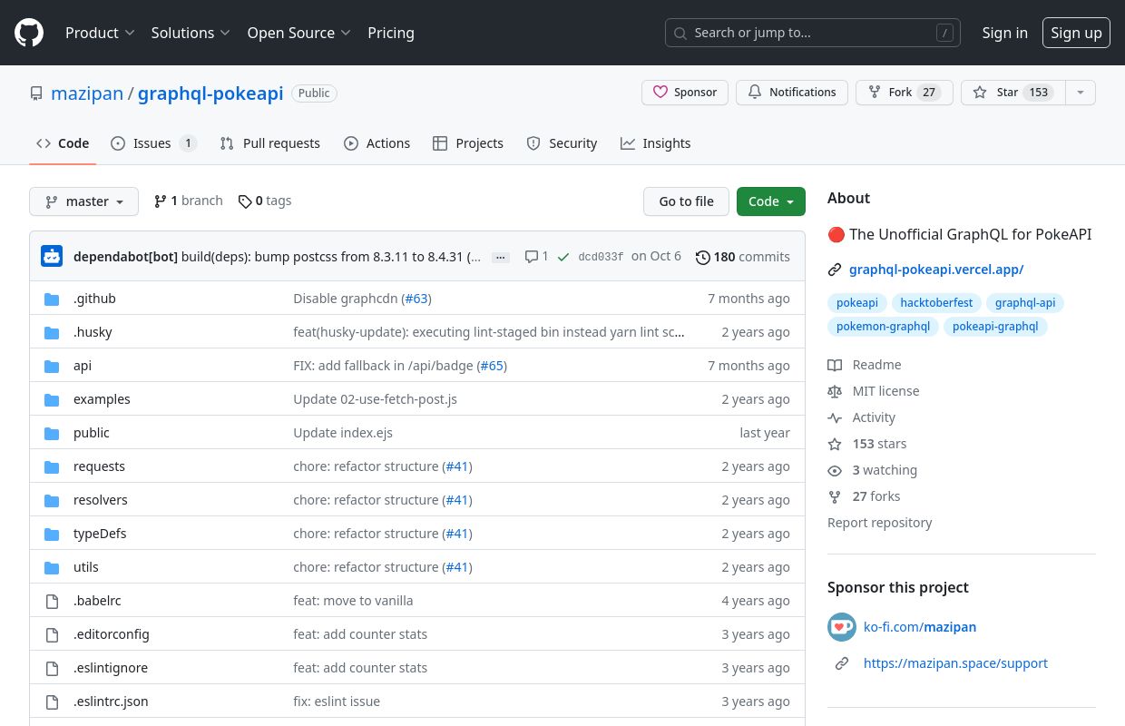This screenshot has width=1125, height=726.
Task: Select the pokemon-graphql topic tag
Action: click(x=883, y=326)
